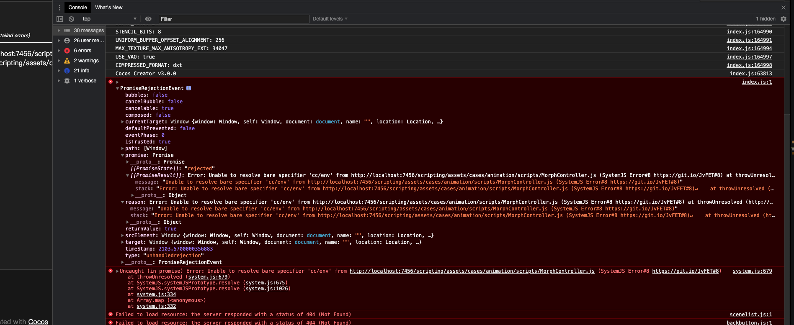This screenshot has height=325, width=794.
Task: Collapse the PromiseRejectionEvent object
Action: click(117, 88)
